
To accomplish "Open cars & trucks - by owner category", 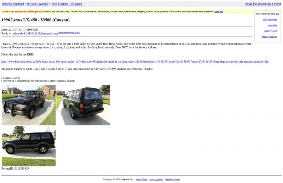I will [67, 4].
